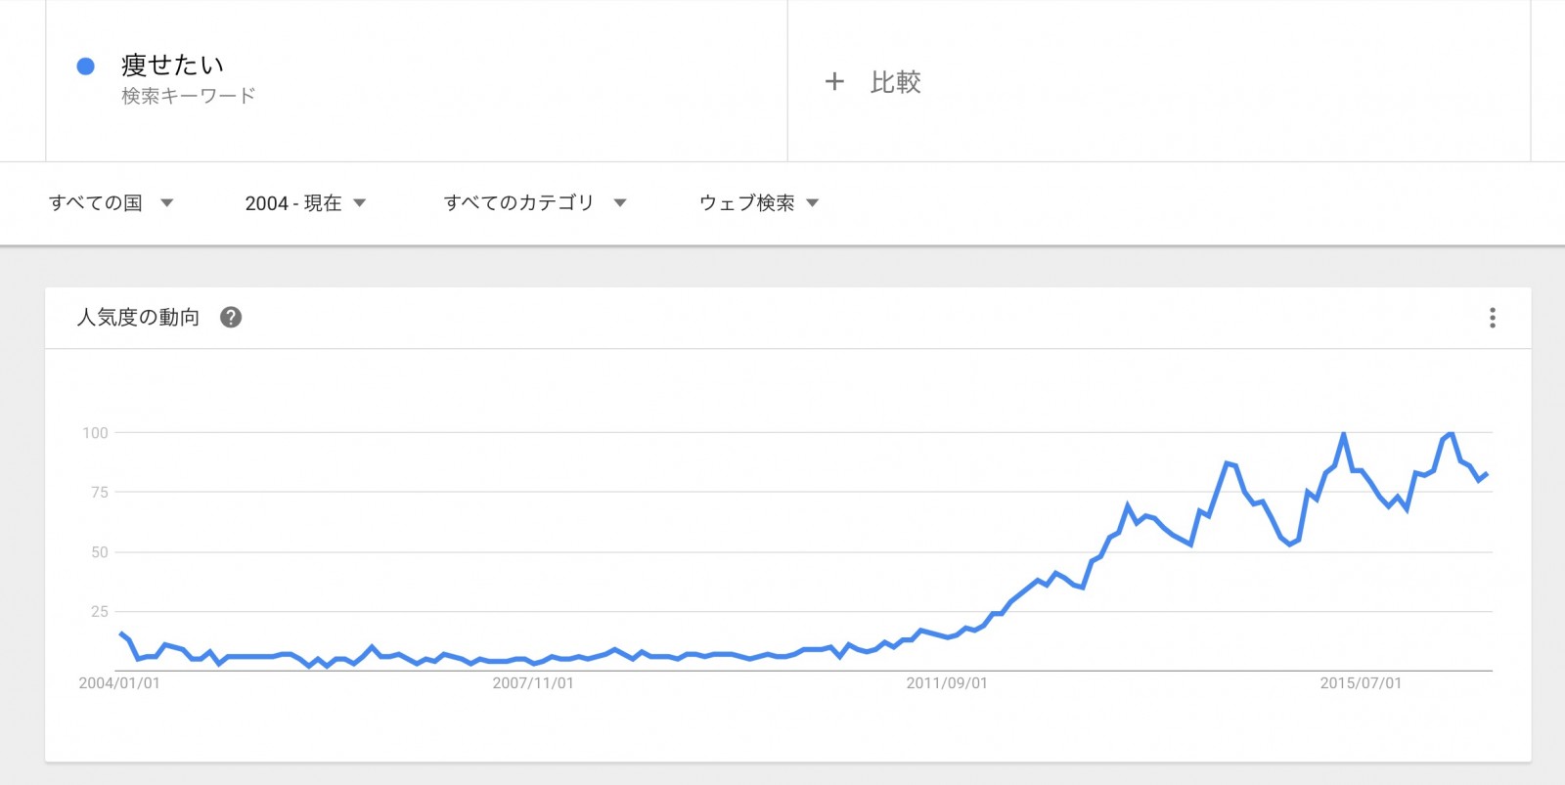
Task: Click the arrow next to ウェブ検索
Action: [812, 203]
